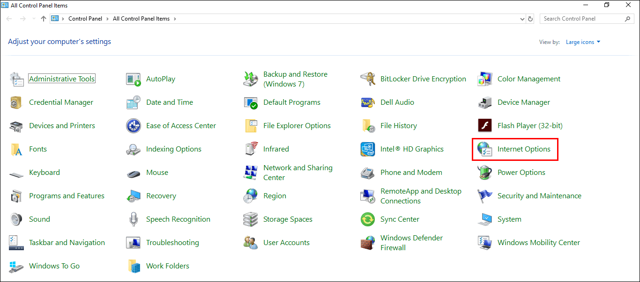Click the search magnifier icon
The image size is (640, 282).
pos(628,19)
